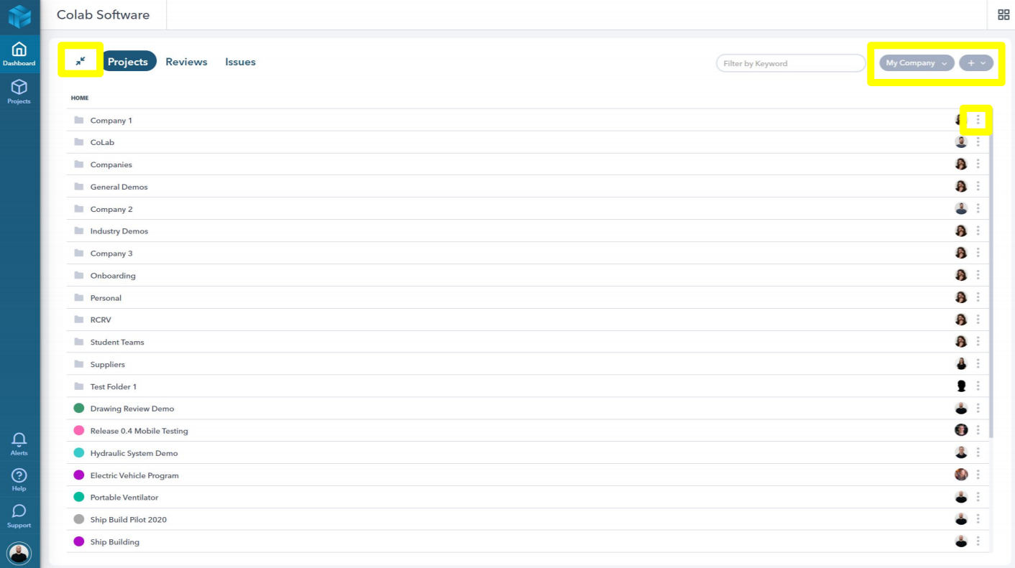Image resolution: width=1015 pixels, height=568 pixels.
Task: Select the Onboarding folder name
Action: 113,276
